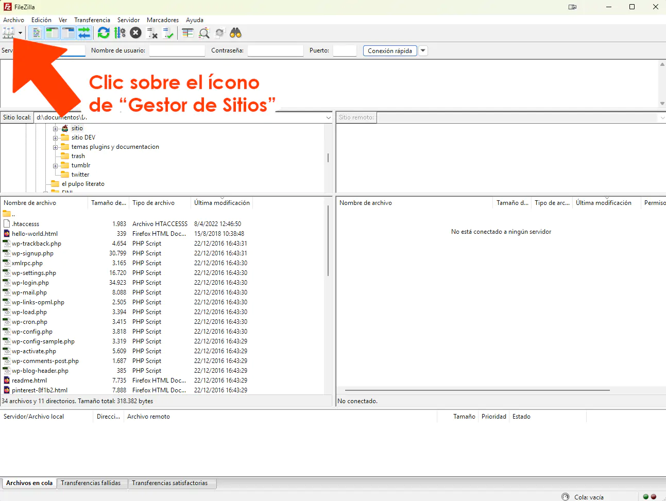
Task: Expand the tumblr folder in the tree
Action: pos(56,165)
